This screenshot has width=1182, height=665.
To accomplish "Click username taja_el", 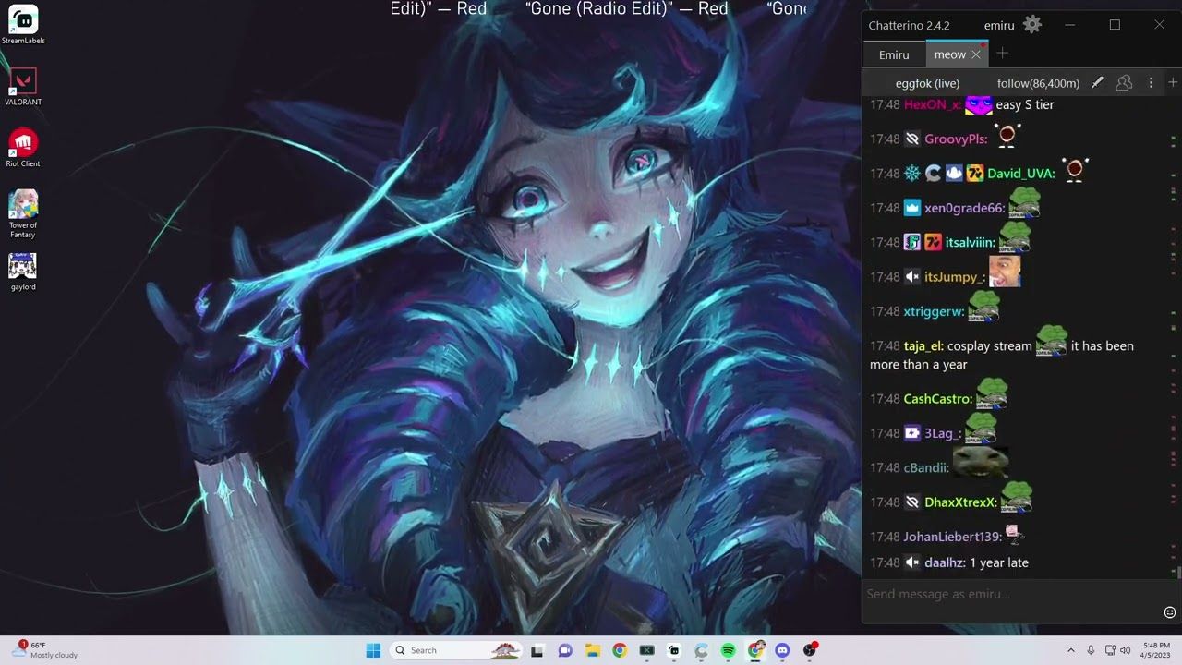I will click(x=923, y=345).
